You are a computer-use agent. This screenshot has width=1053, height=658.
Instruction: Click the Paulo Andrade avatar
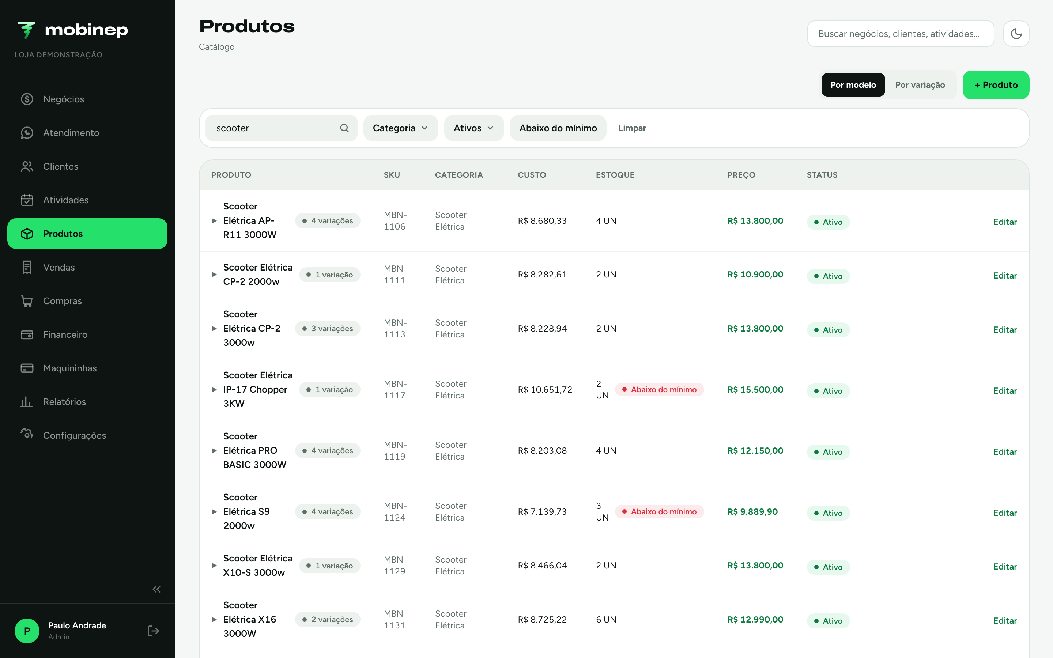pyautogui.click(x=27, y=631)
